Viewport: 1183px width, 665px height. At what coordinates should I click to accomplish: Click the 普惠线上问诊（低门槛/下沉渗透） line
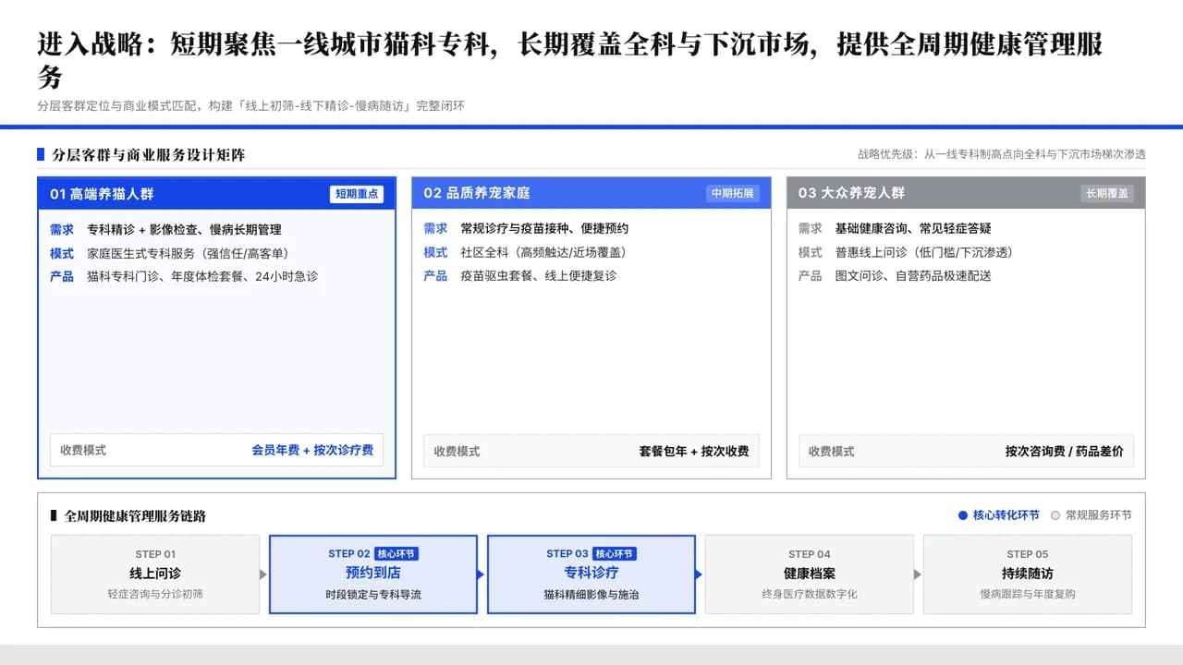click(924, 252)
